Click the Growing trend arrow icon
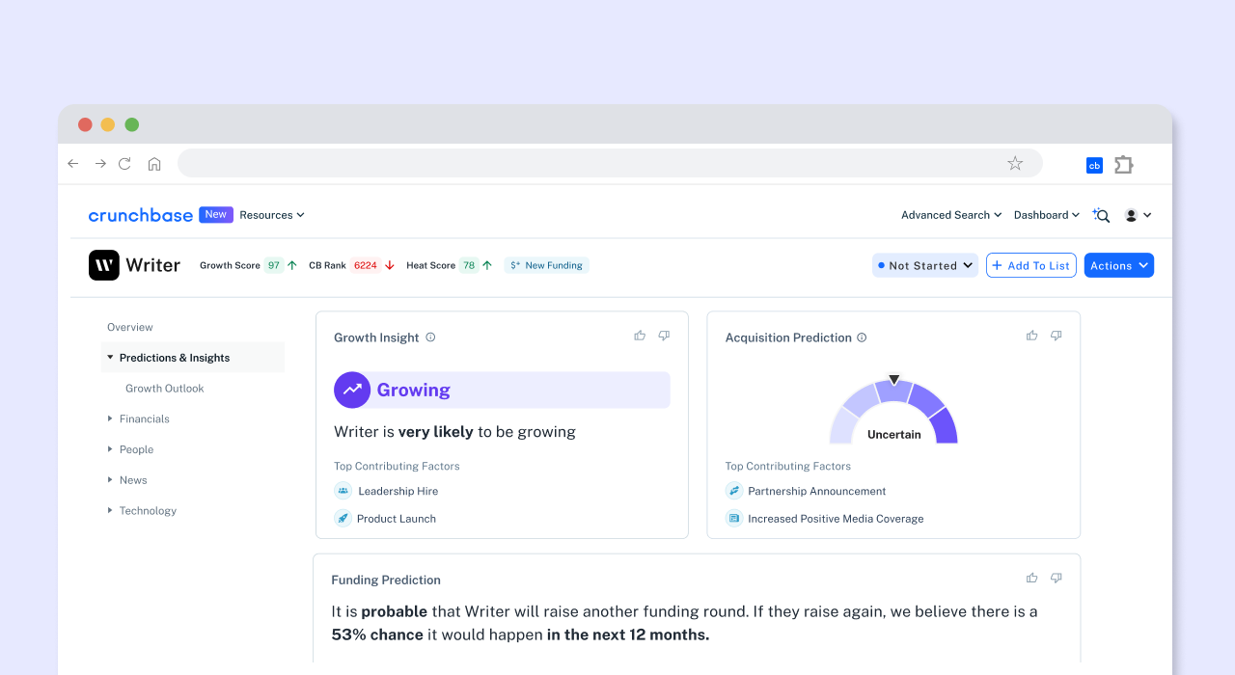 [x=352, y=390]
